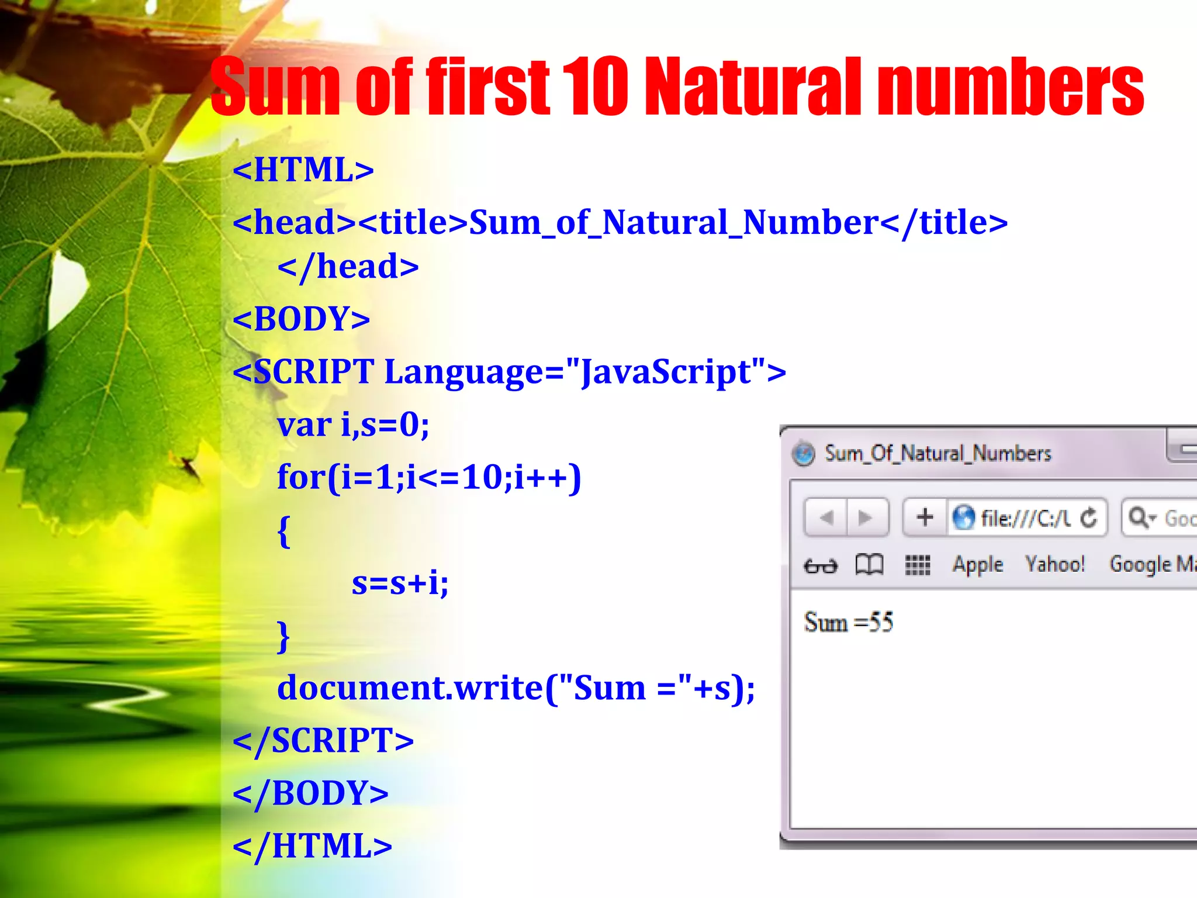Click the for(i=1;i<=10;i++) line

[x=429, y=478]
